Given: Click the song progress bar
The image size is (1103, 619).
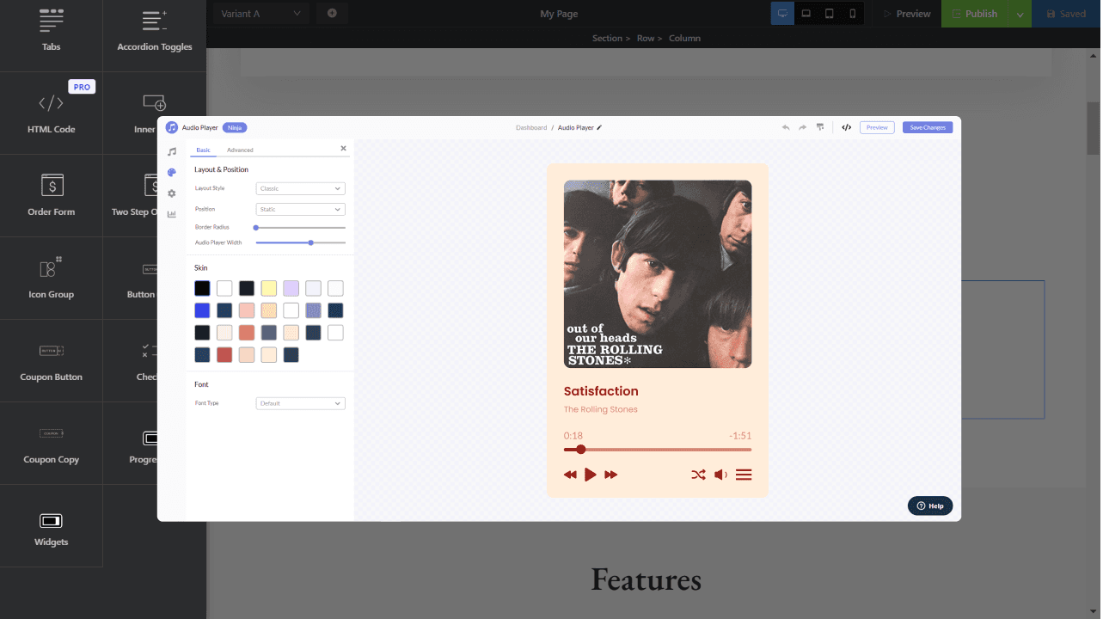Looking at the screenshot, I should pyautogui.click(x=658, y=449).
